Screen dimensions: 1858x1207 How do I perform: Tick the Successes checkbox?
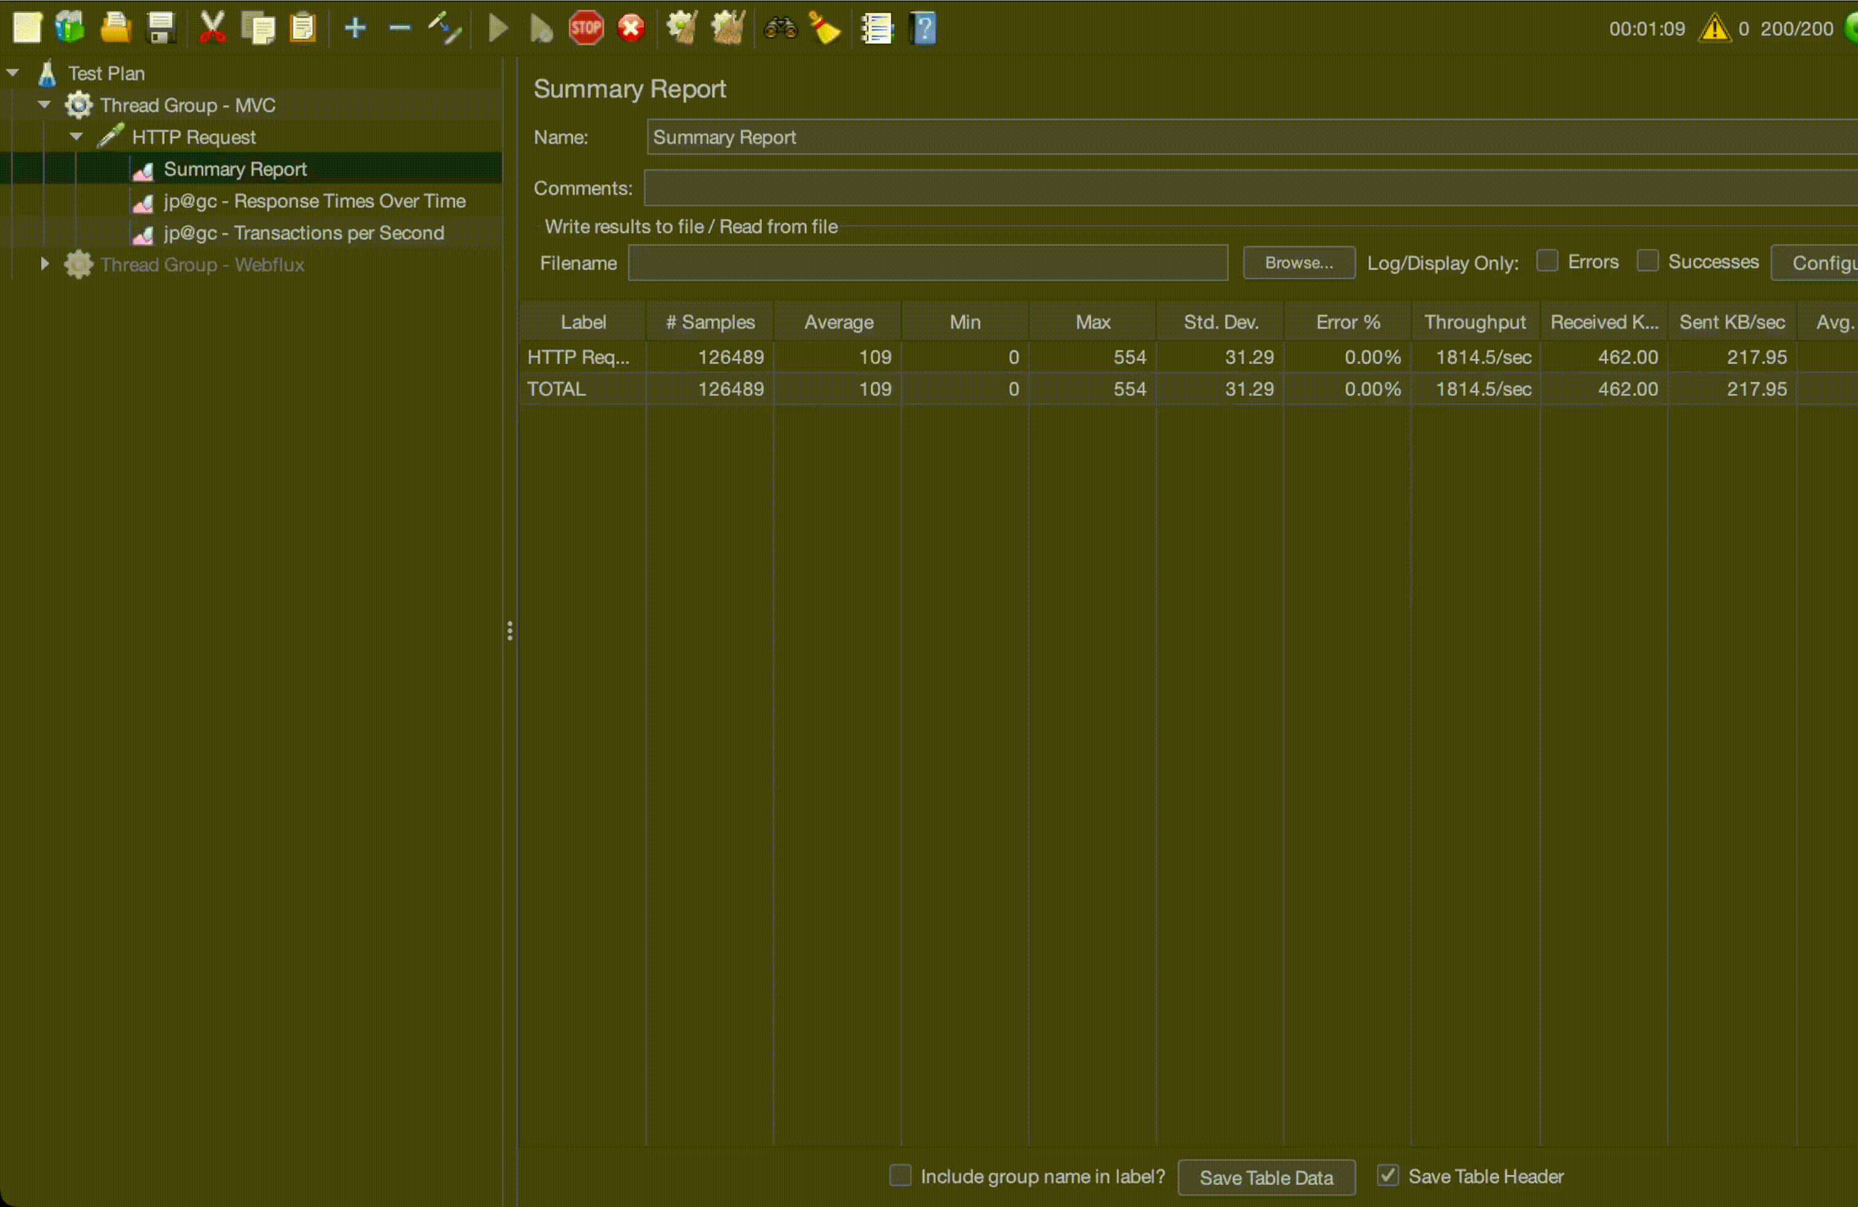click(x=1647, y=261)
